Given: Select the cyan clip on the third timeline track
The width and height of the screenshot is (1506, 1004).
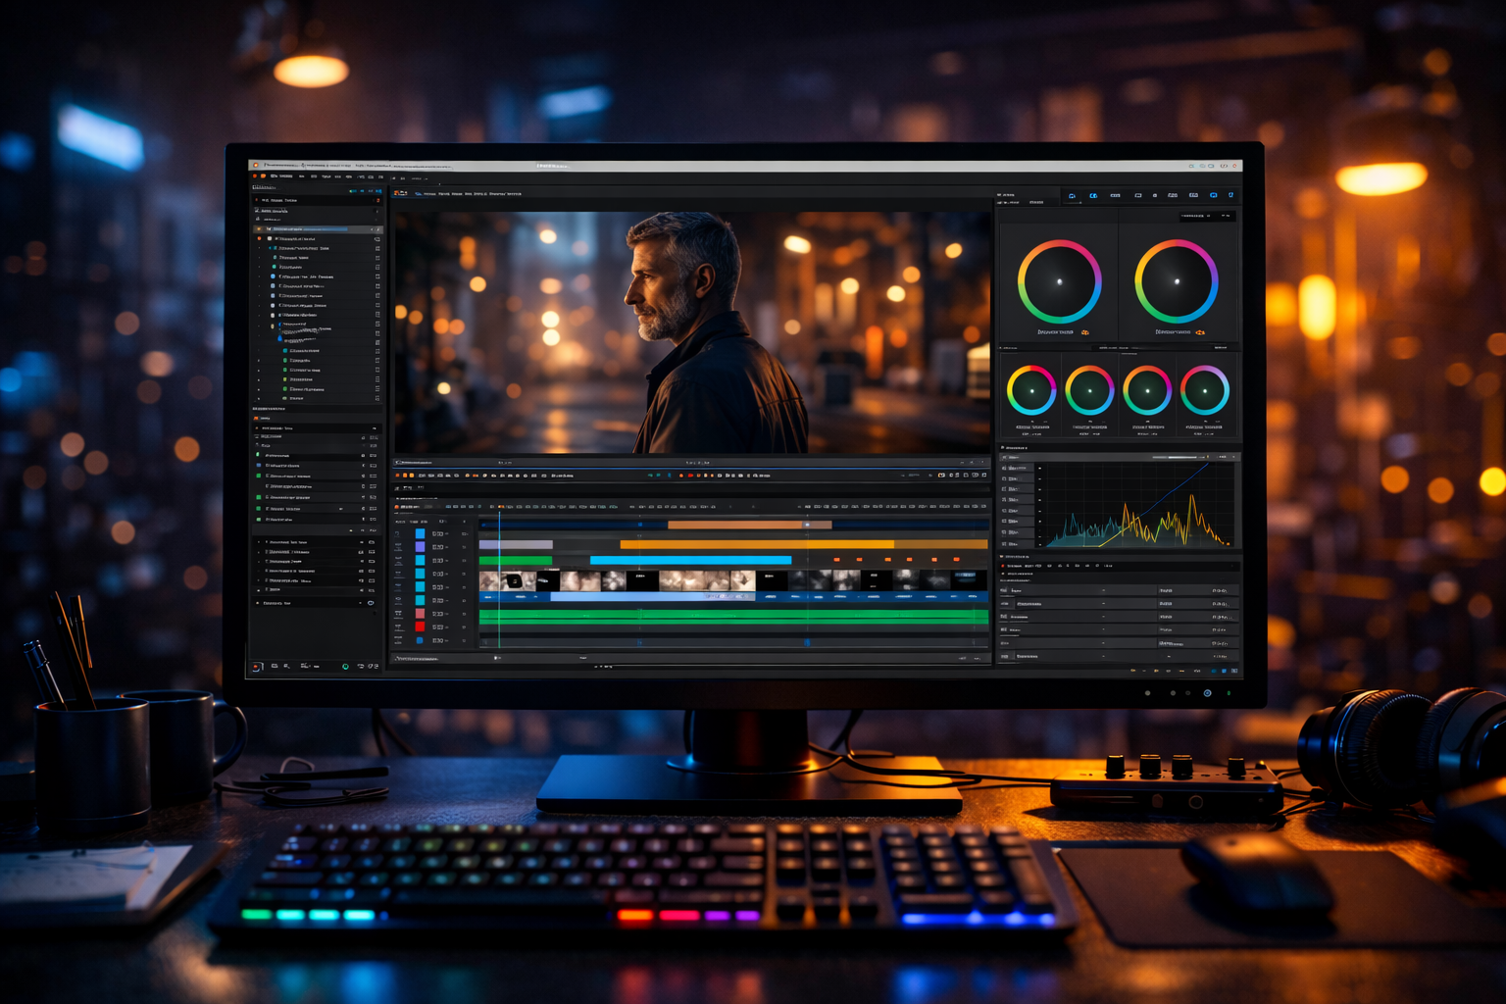Looking at the screenshot, I should (690, 560).
